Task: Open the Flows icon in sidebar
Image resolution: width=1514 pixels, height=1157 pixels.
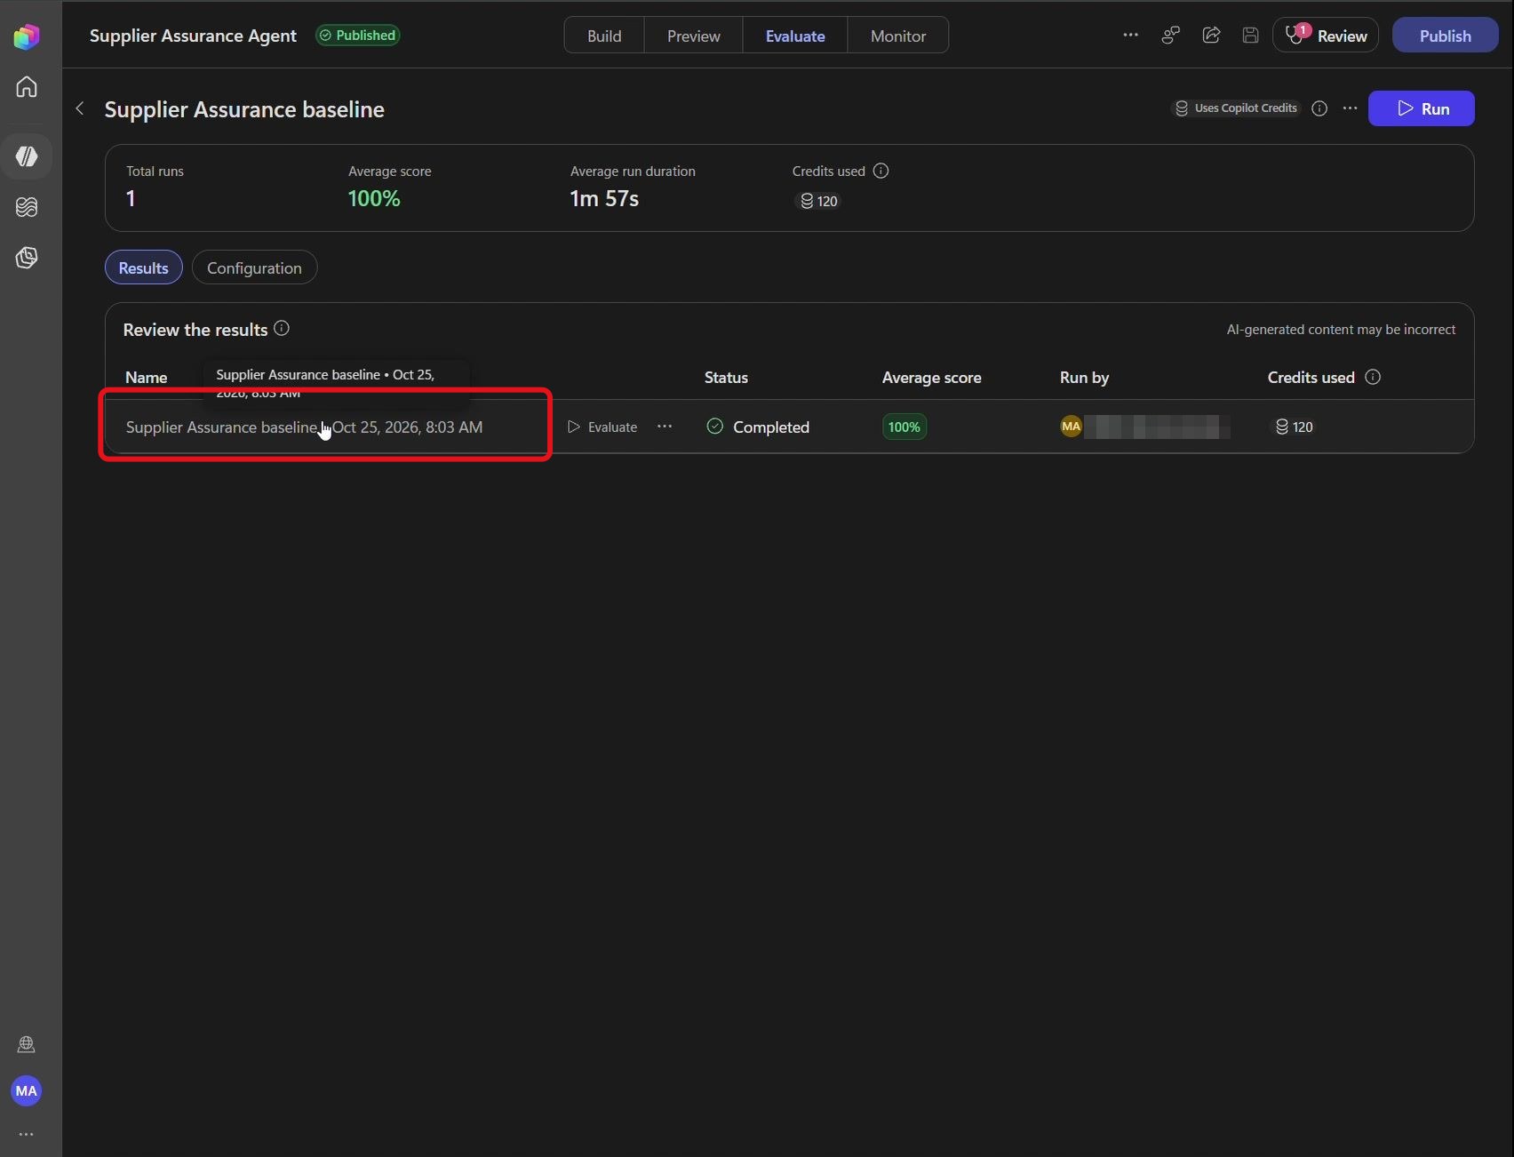Action: click(27, 207)
